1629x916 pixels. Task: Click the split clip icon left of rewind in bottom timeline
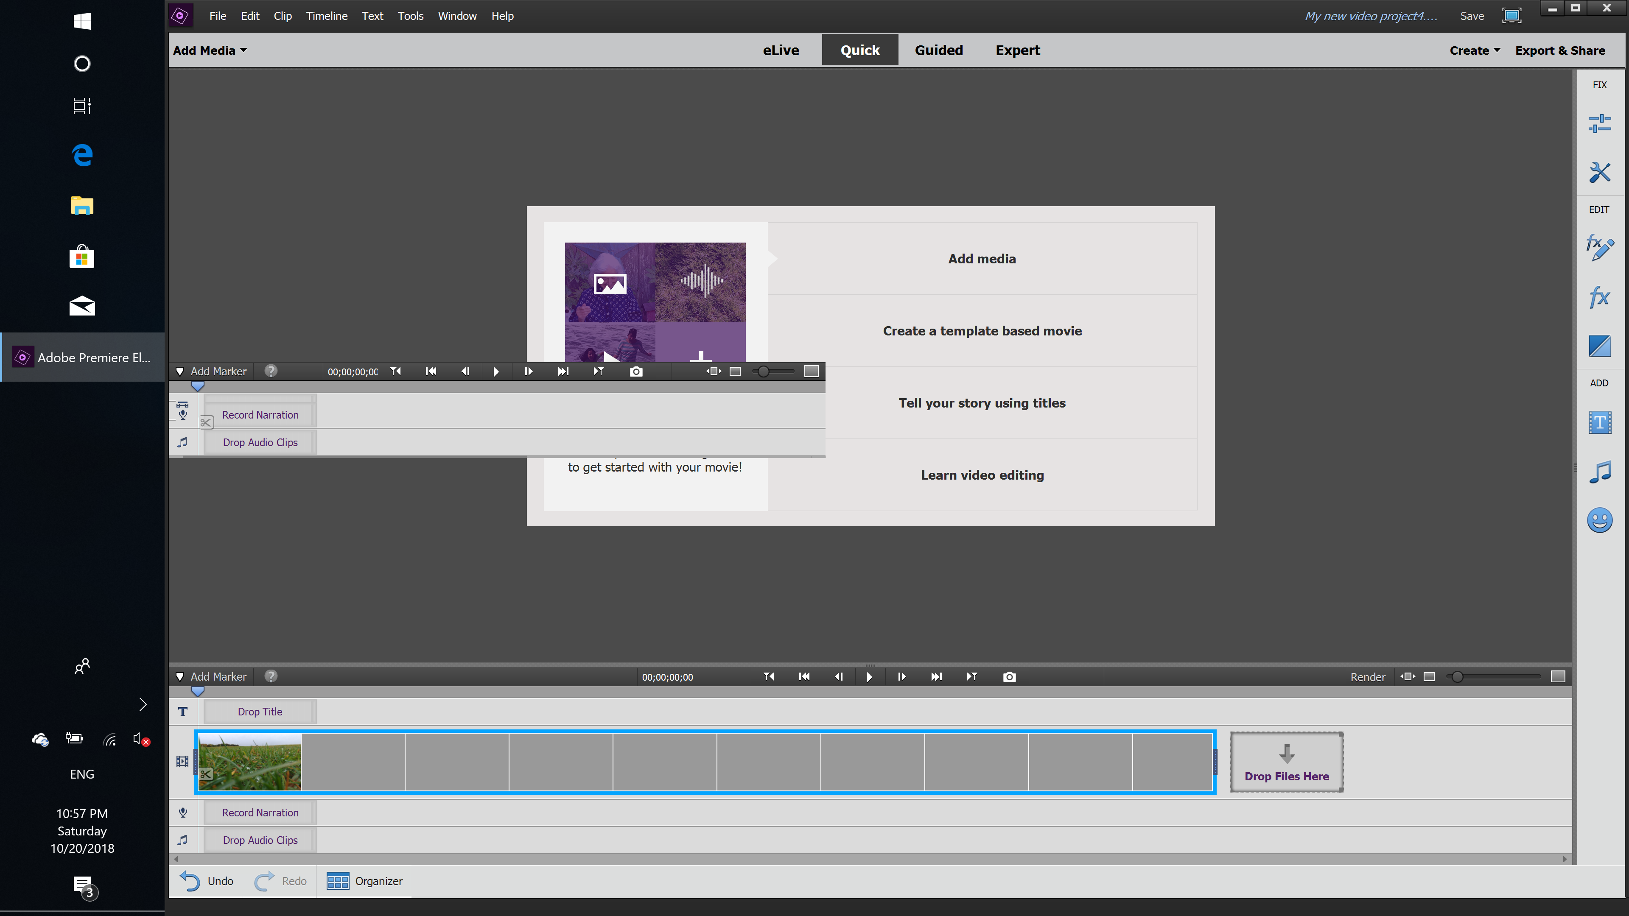point(769,676)
